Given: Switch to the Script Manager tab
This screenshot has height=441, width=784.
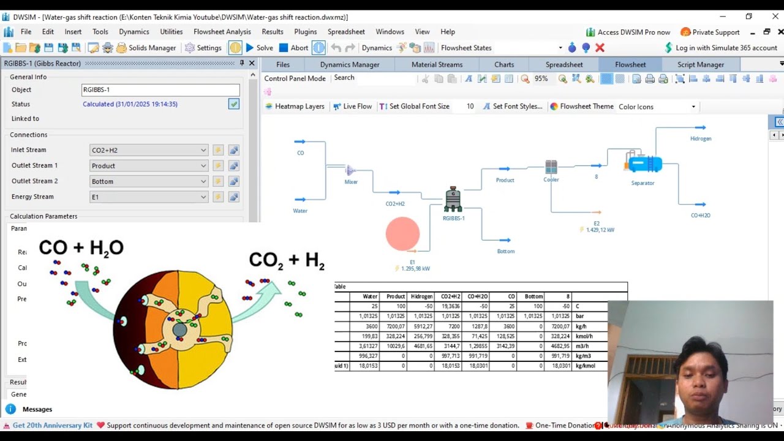Looking at the screenshot, I should (x=701, y=64).
